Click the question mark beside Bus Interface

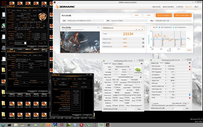(x=141, y=82)
